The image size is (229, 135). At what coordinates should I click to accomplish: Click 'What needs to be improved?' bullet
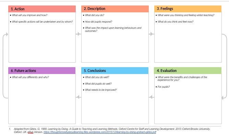101,90
